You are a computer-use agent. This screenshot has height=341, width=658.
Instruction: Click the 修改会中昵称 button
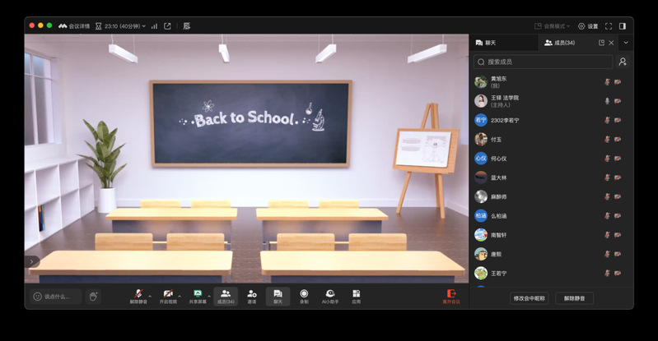[x=529, y=298]
